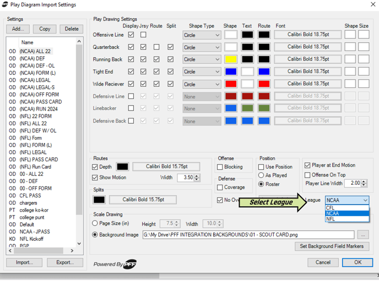Open Tight End Shape Type dropdown

click(202, 71)
